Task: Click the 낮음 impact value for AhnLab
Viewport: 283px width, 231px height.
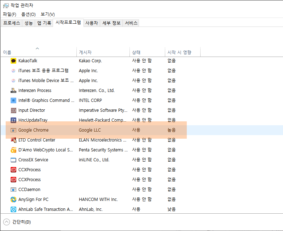Action: click(x=172, y=209)
